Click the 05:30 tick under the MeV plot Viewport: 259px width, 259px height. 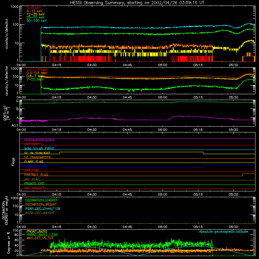coord(233,97)
